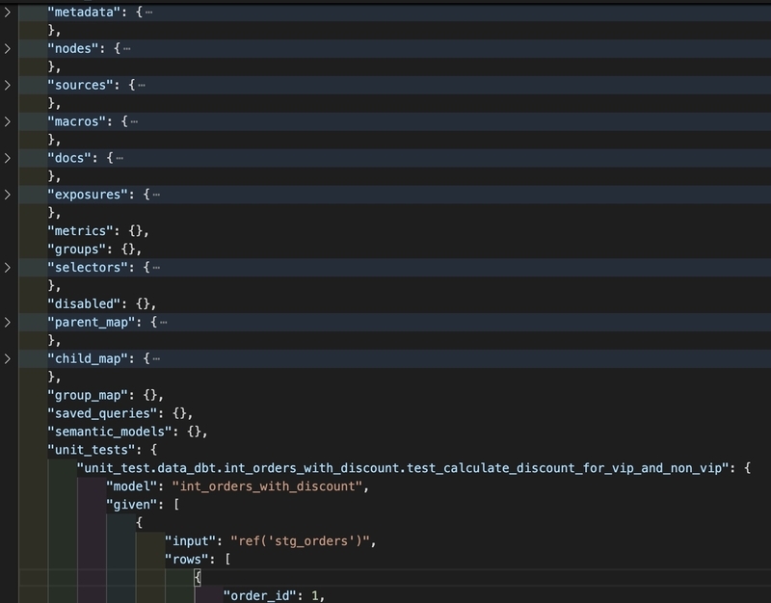The width and height of the screenshot is (771, 603).
Task: Expand the folded "macros" section chevron
Action: click(8, 121)
